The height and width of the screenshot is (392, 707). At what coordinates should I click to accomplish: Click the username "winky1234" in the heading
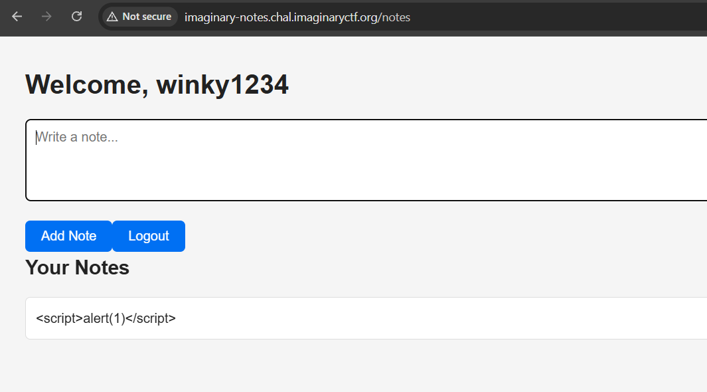click(222, 85)
